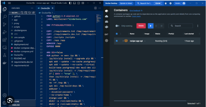Split the Dockerfile editor to the right
The width and height of the screenshot is (206, 107).
(95, 8)
